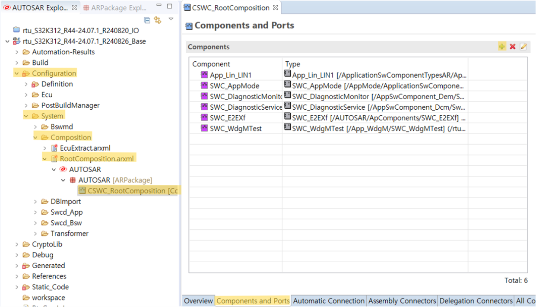
Task: Collapse the System folder
Action: [x=26, y=116]
